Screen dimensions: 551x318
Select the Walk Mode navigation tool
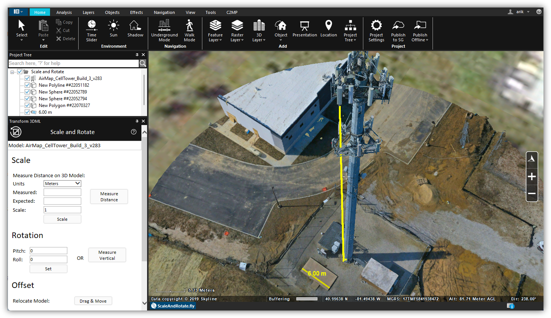(x=189, y=31)
